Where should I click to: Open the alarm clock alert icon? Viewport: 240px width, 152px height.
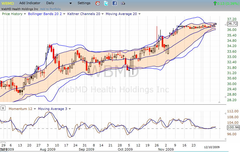[x=98, y=3]
